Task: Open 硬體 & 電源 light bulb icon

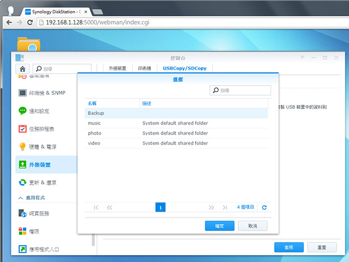Action: point(22,146)
